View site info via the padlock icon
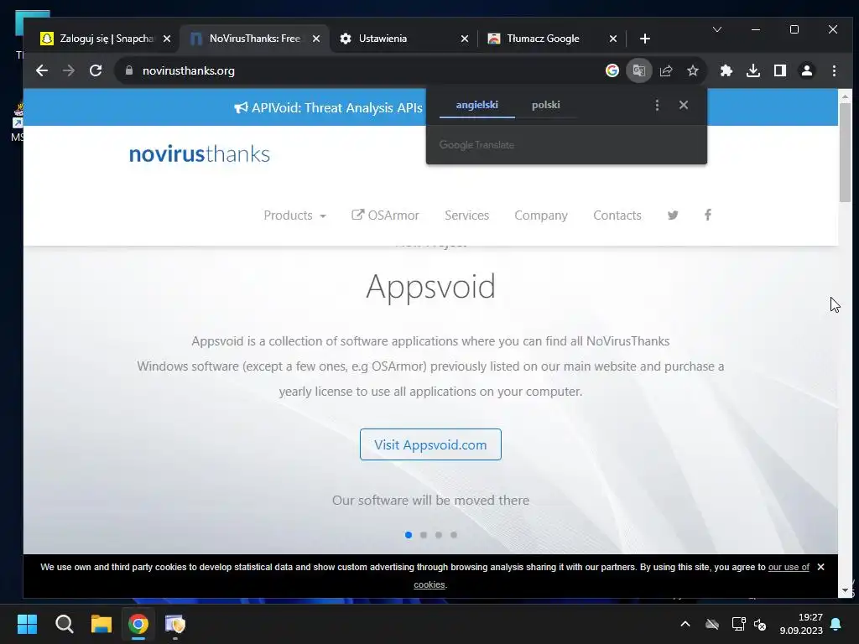Viewport: 859px width, 644px height. 129,70
